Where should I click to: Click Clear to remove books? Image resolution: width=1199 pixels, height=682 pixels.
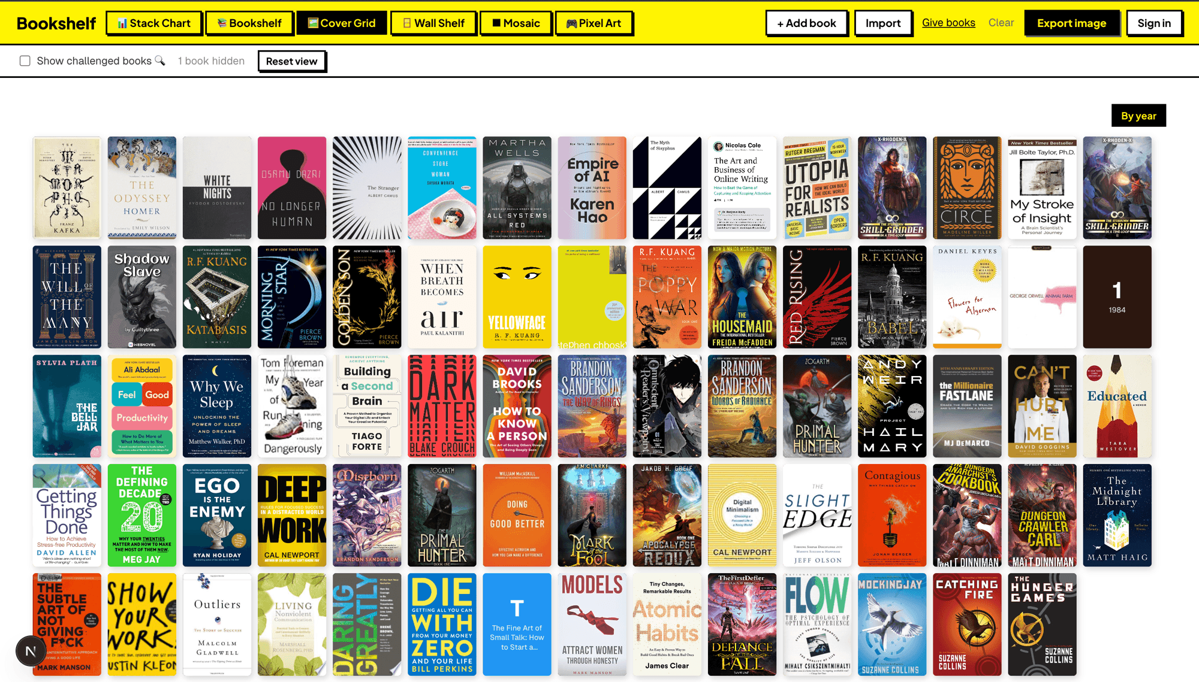[1001, 23]
